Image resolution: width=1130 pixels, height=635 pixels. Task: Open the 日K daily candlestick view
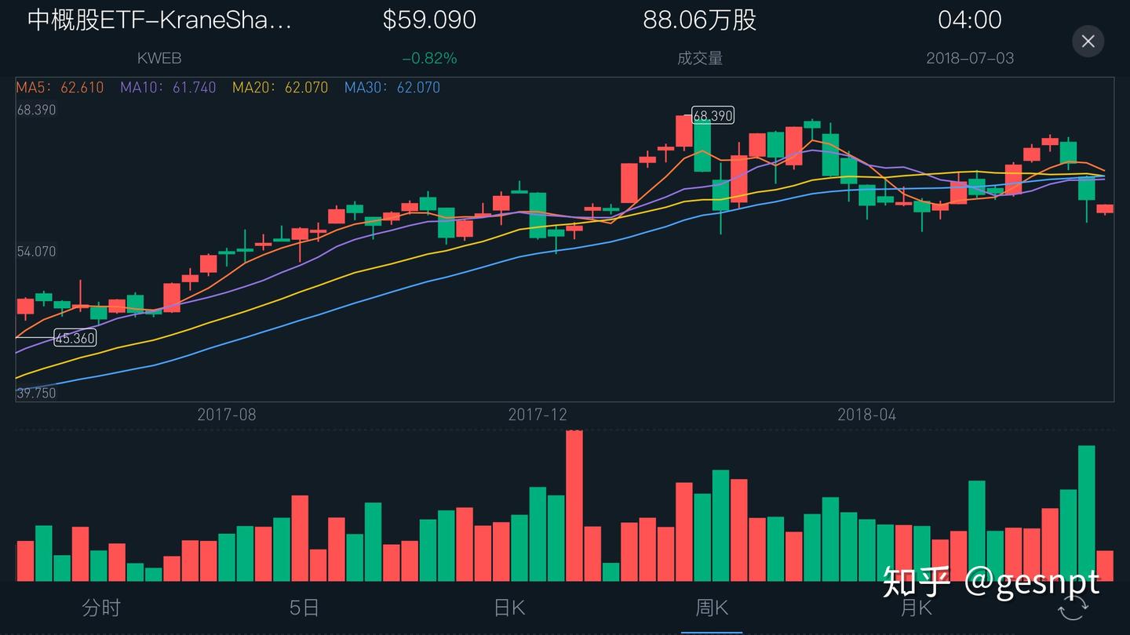click(508, 608)
